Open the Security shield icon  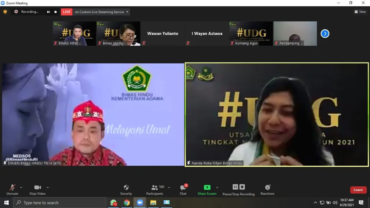click(x=126, y=187)
